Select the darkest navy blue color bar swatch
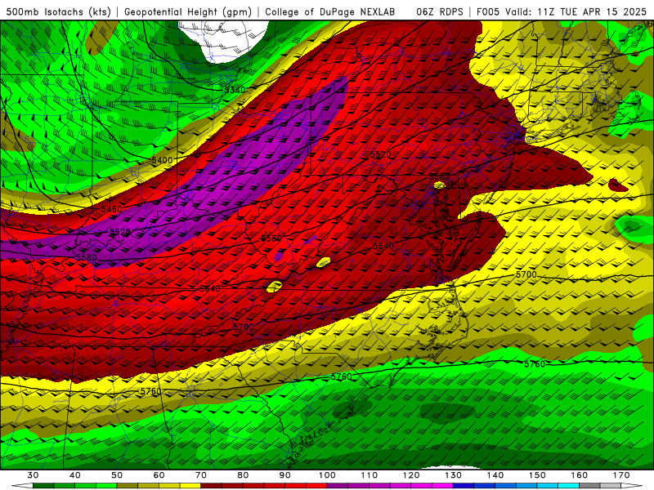654x490 pixels. tap(464, 486)
